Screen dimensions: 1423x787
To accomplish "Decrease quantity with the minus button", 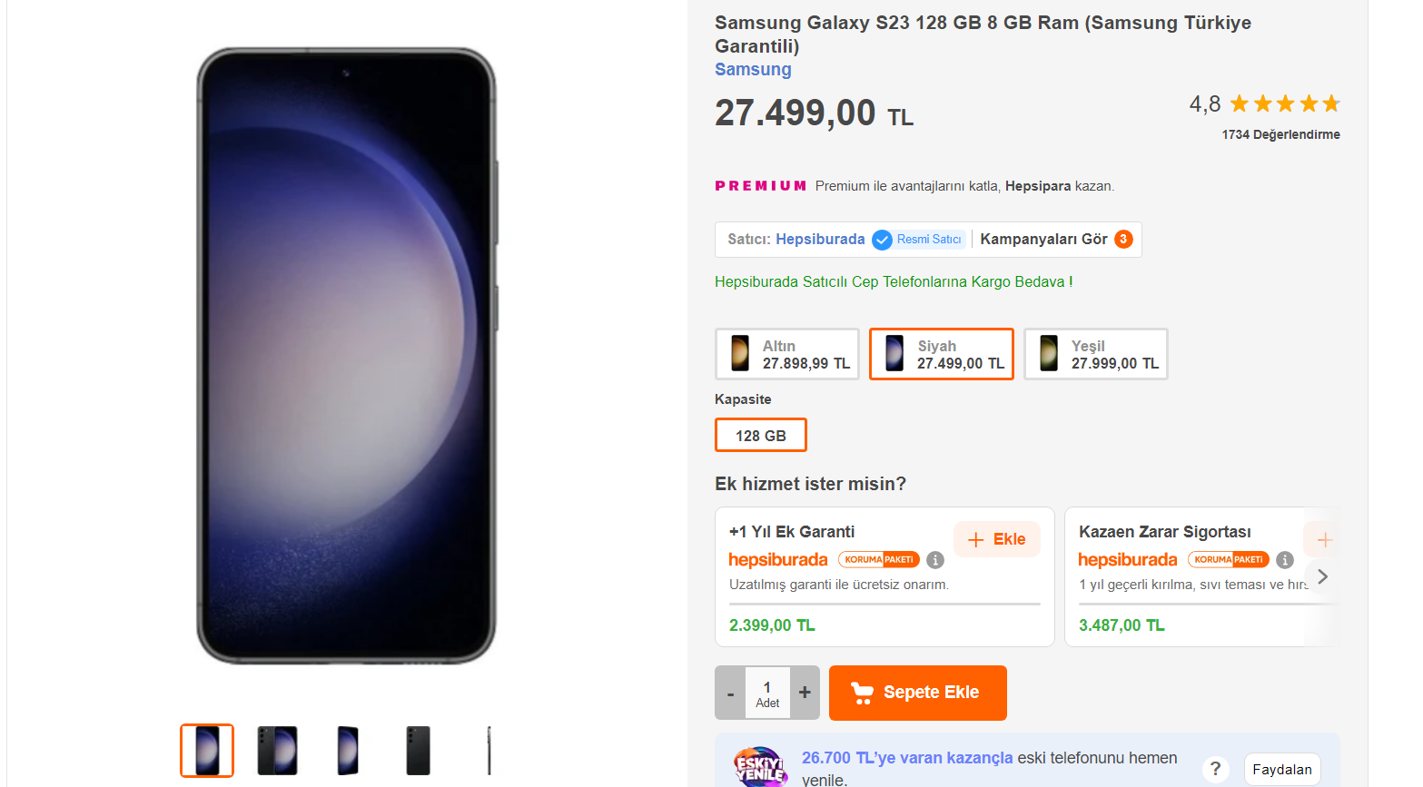I will [730, 693].
